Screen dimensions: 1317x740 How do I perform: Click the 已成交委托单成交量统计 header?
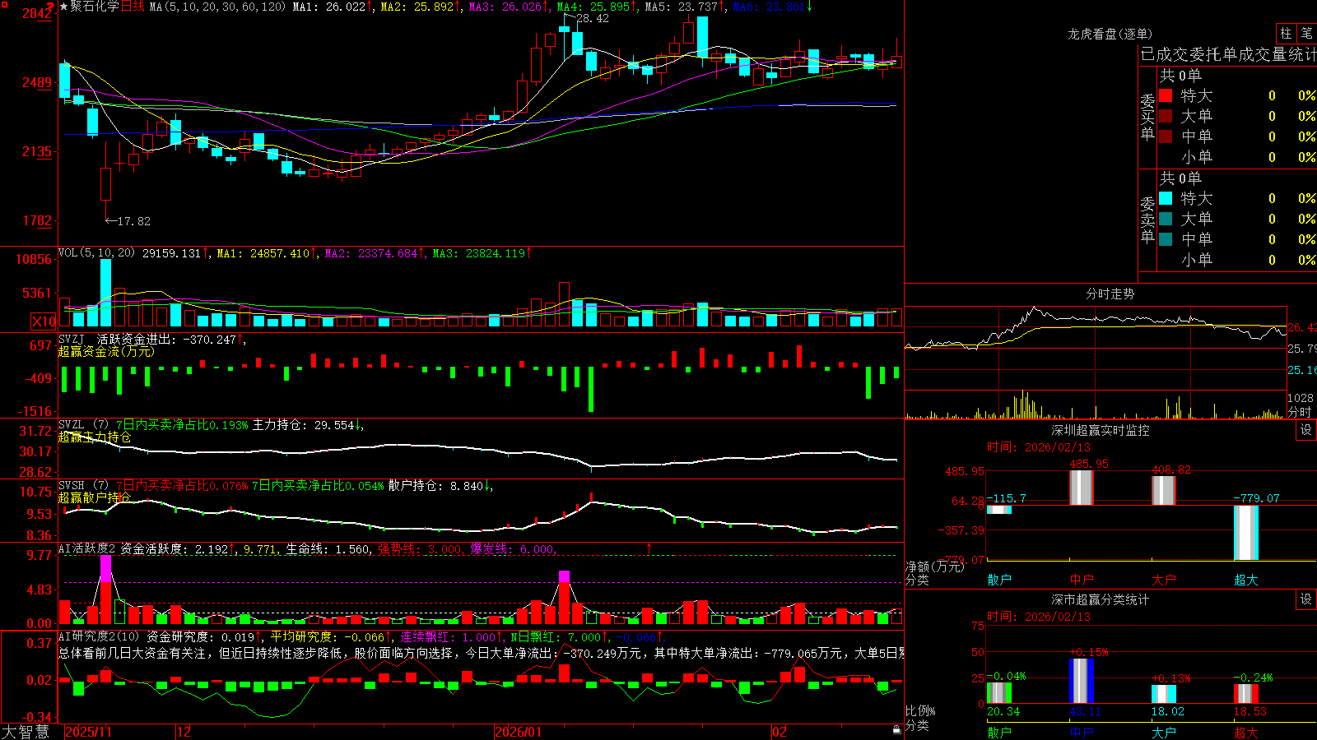pyautogui.click(x=1228, y=54)
